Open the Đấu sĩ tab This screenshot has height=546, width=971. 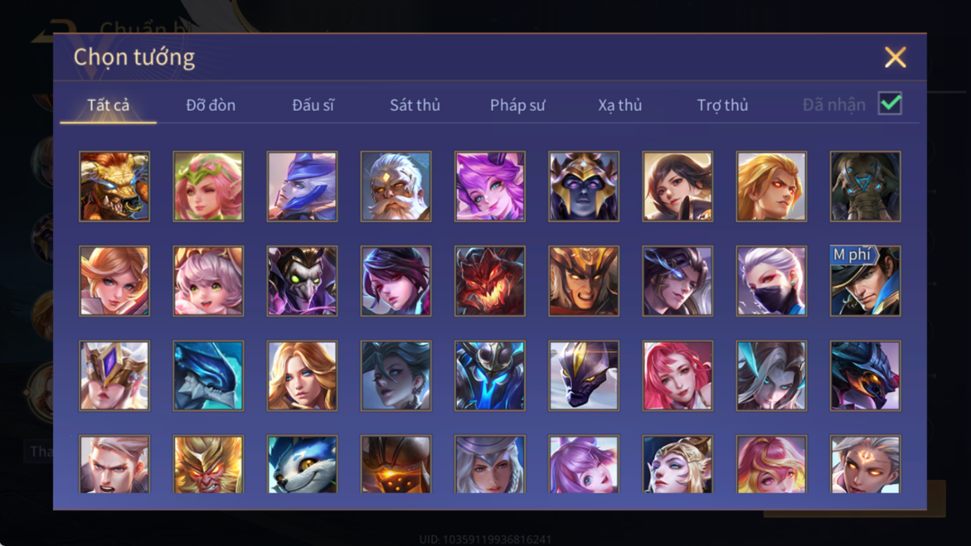click(x=313, y=105)
